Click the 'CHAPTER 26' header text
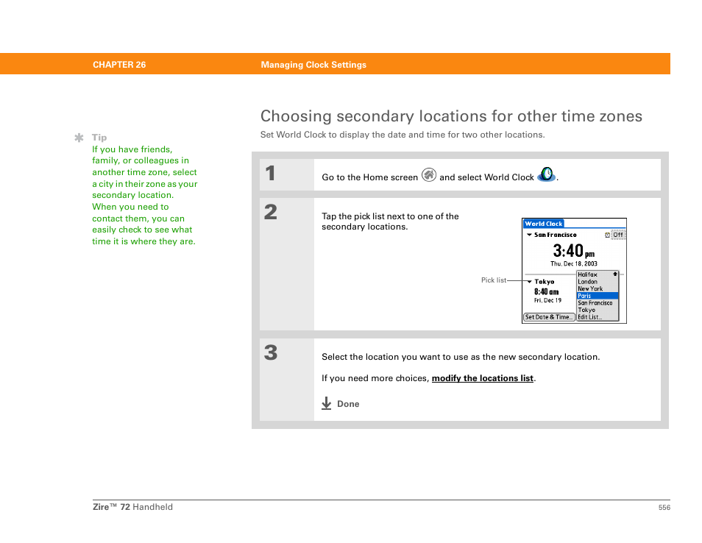 click(x=119, y=65)
